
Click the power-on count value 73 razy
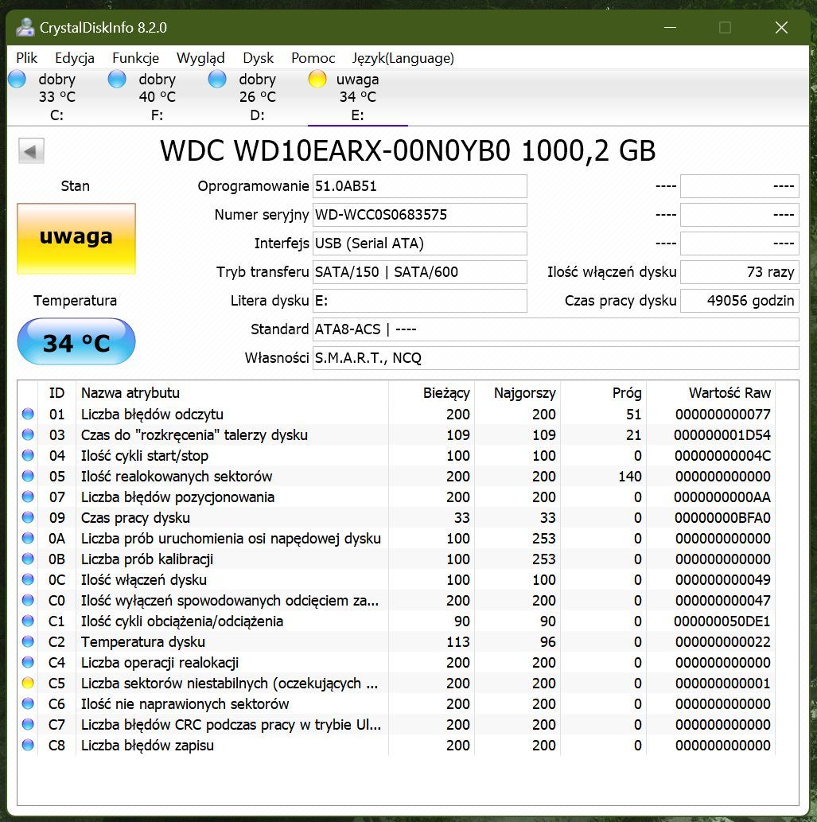click(740, 272)
